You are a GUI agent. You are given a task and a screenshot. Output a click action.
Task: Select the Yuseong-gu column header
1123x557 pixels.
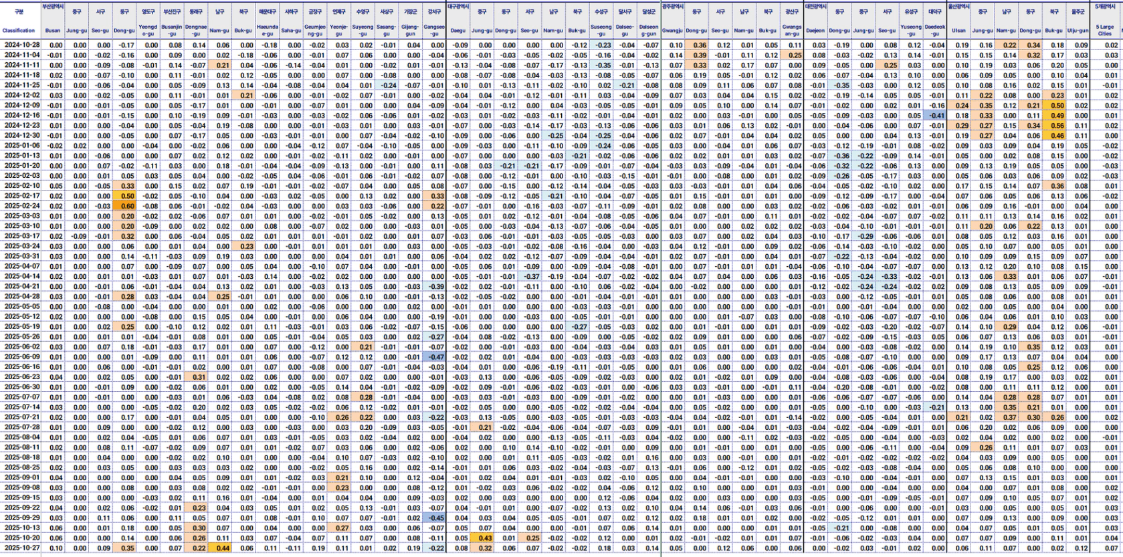[911, 30]
